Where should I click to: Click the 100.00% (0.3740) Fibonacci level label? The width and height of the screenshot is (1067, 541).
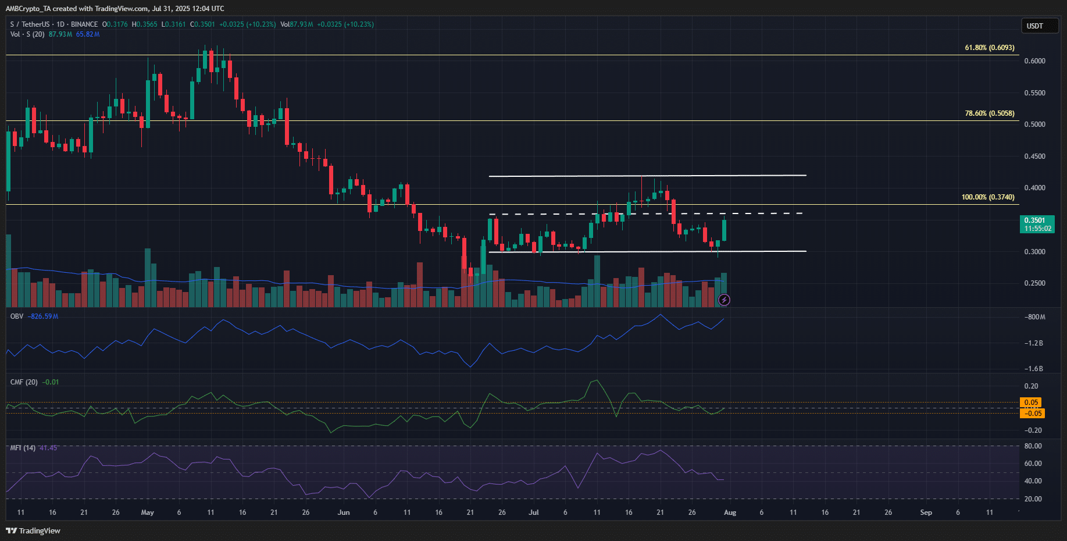click(x=989, y=197)
